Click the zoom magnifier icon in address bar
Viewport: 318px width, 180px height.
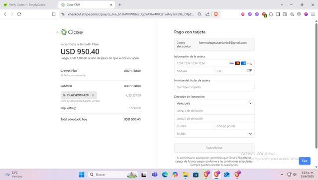point(200,14)
